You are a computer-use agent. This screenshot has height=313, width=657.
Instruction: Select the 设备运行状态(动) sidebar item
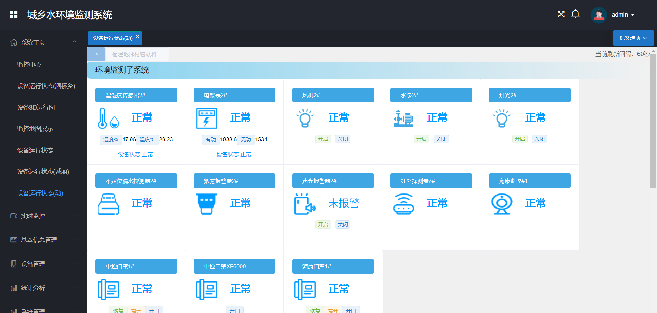(x=40, y=193)
